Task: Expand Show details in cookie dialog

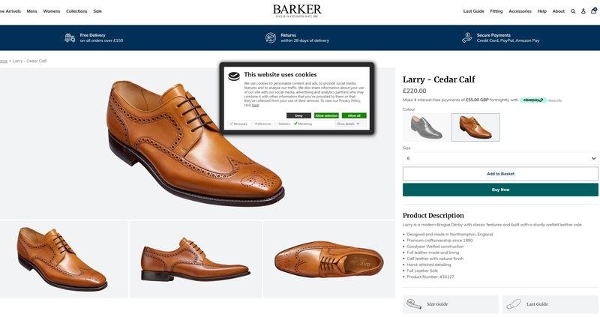Action: [x=348, y=124]
